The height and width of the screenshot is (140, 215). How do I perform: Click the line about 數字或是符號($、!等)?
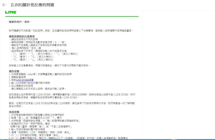pyautogui.click(x=38, y=42)
